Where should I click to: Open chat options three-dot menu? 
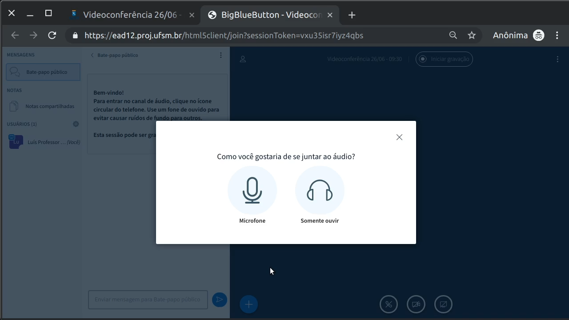point(220,55)
